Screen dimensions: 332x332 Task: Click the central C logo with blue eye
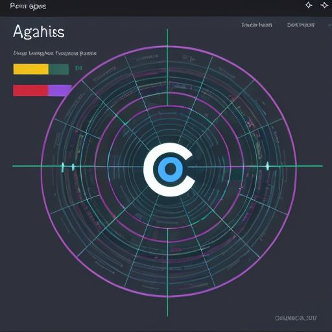tap(169, 169)
